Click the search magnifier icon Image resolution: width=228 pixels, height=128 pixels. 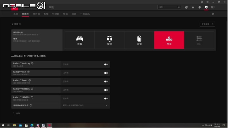point(179,7)
